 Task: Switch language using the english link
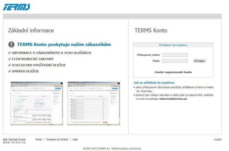coord(218,139)
